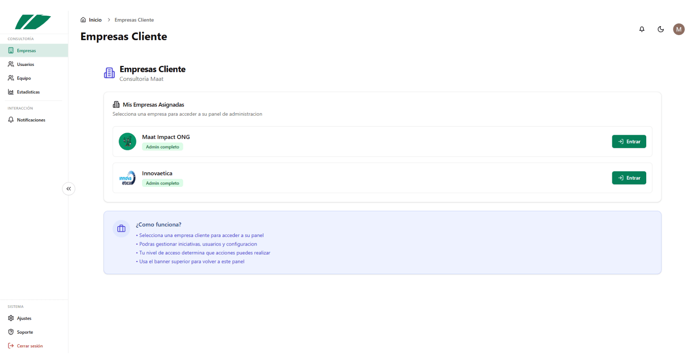Toggle dark mode with the moon icon
Screen dimensions: 696x364
pyautogui.click(x=660, y=29)
